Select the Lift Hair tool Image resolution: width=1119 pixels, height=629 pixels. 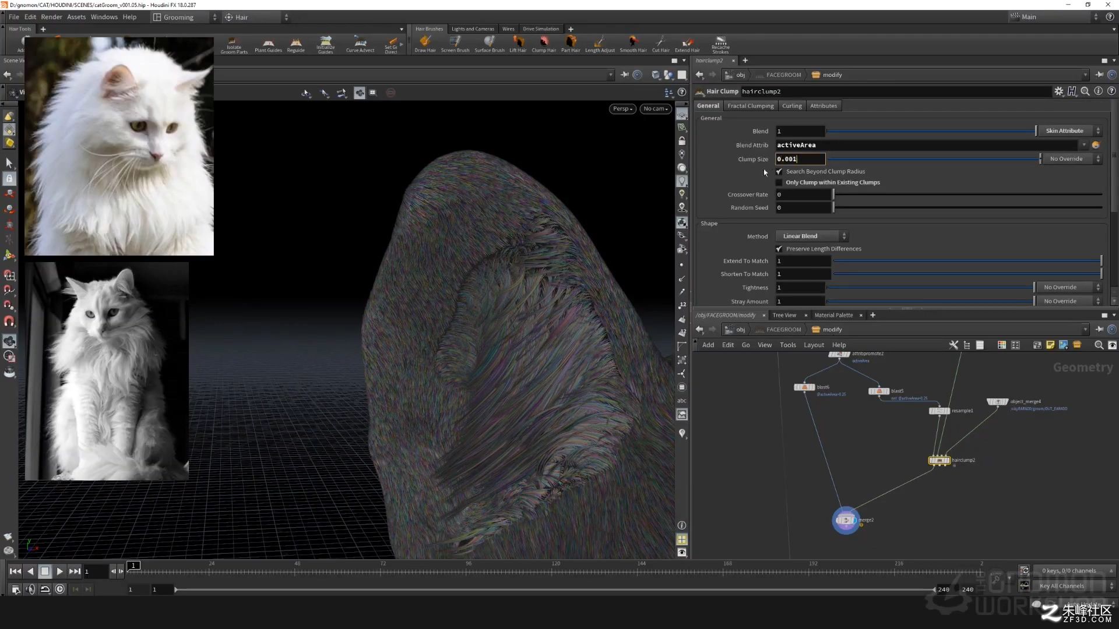pyautogui.click(x=518, y=44)
